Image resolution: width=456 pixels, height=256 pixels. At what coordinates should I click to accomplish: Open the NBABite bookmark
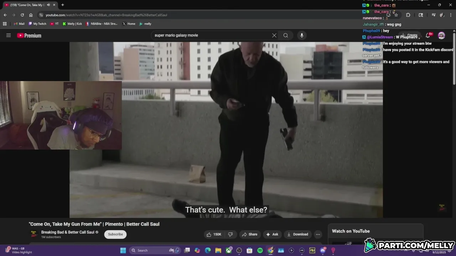(x=102, y=24)
